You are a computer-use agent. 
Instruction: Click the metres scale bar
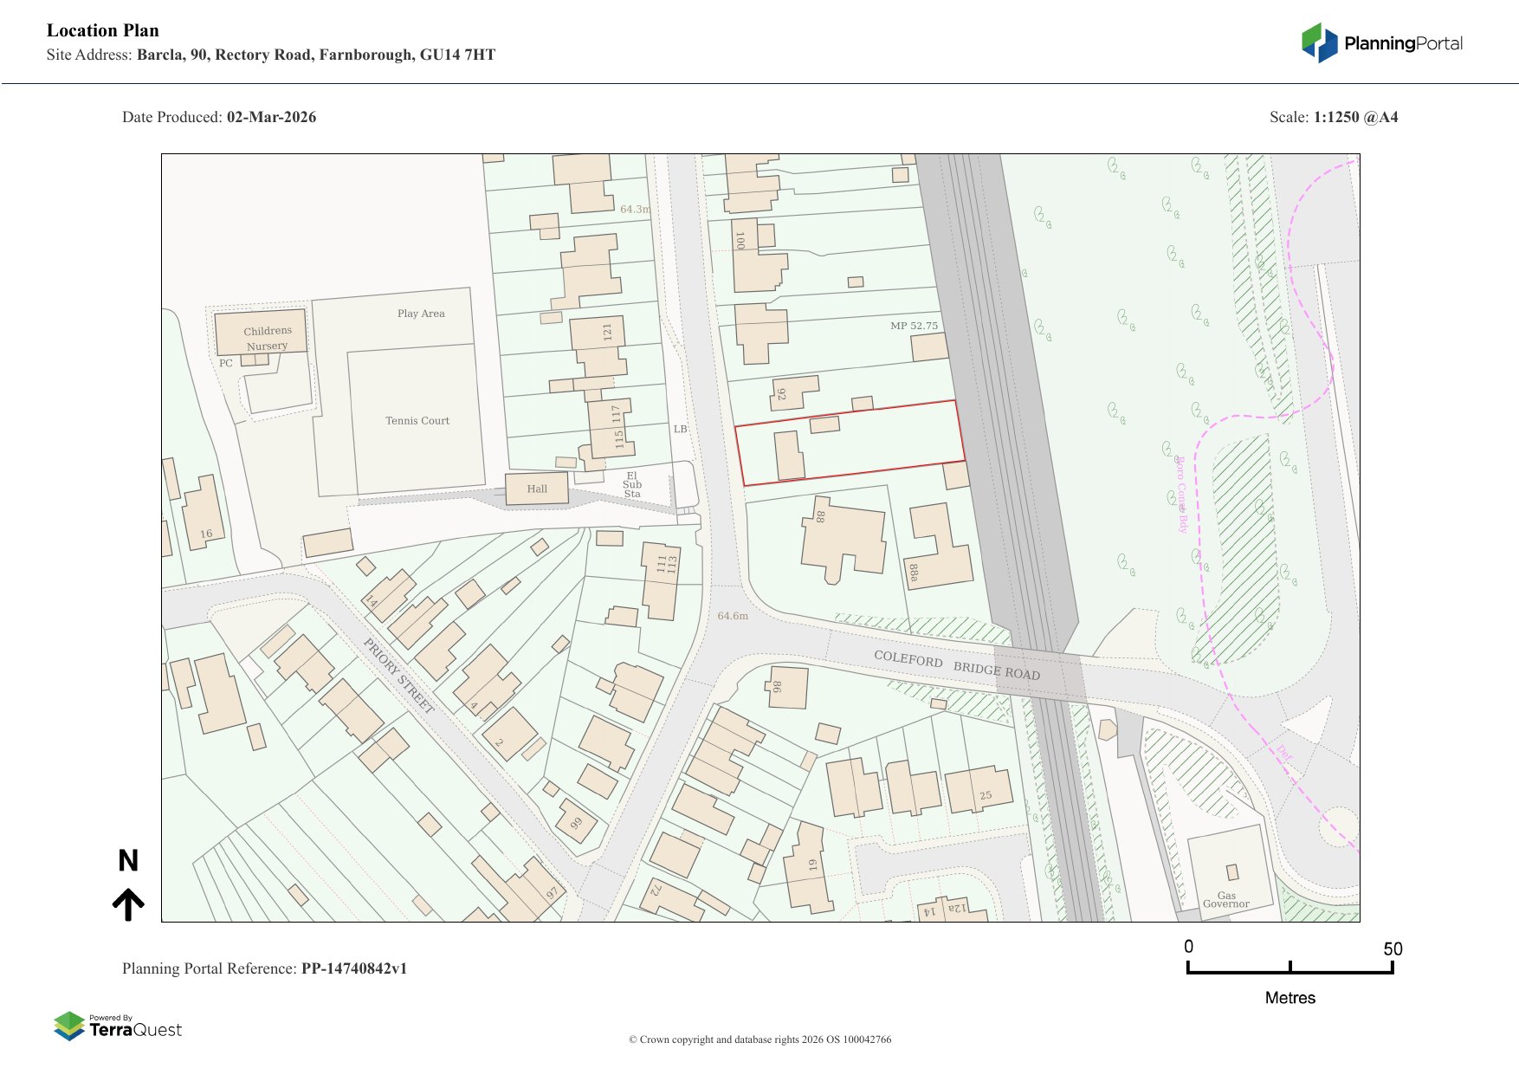coord(1290,968)
